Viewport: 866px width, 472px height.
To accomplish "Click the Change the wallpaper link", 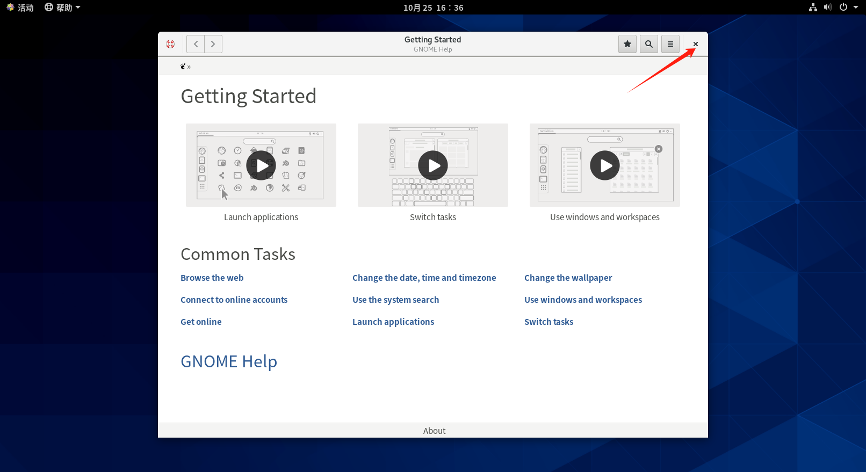I will (x=568, y=278).
